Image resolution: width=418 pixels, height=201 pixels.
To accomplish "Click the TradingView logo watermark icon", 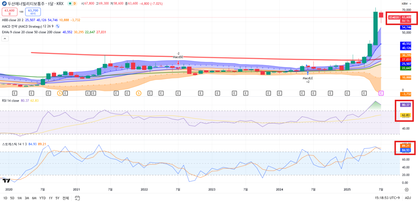I will [x=6, y=180].
